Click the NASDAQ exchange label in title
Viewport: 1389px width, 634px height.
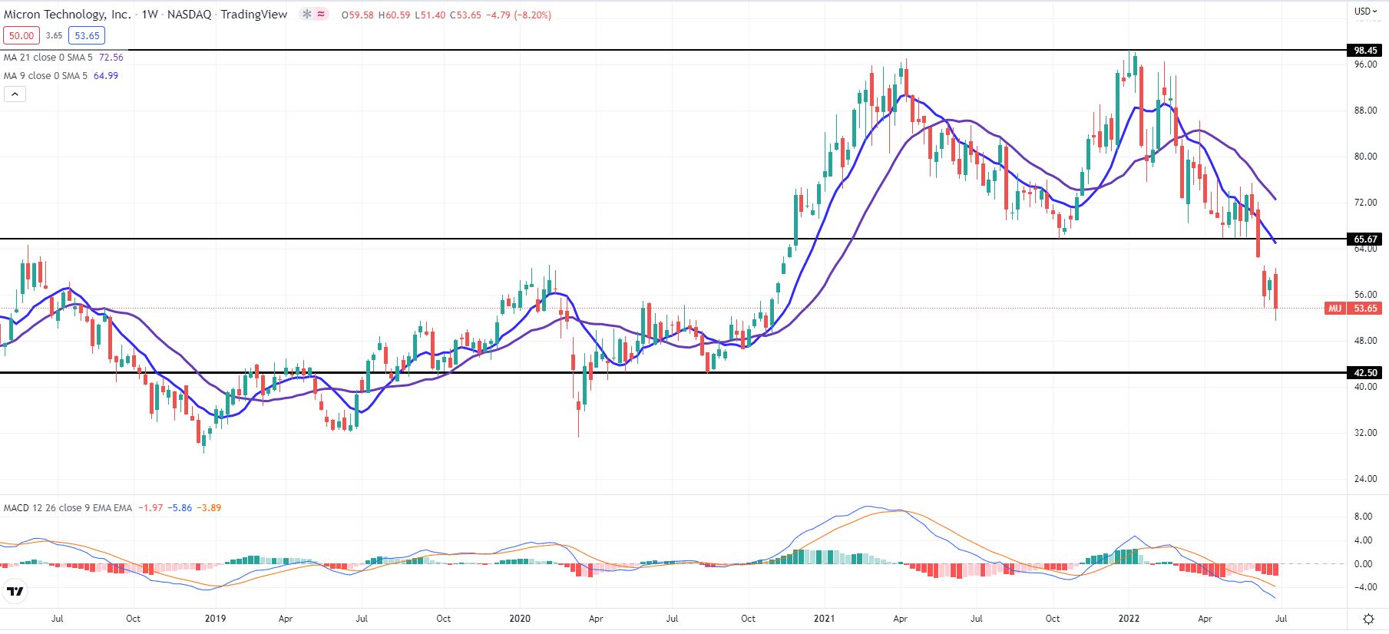click(x=190, y=15)
